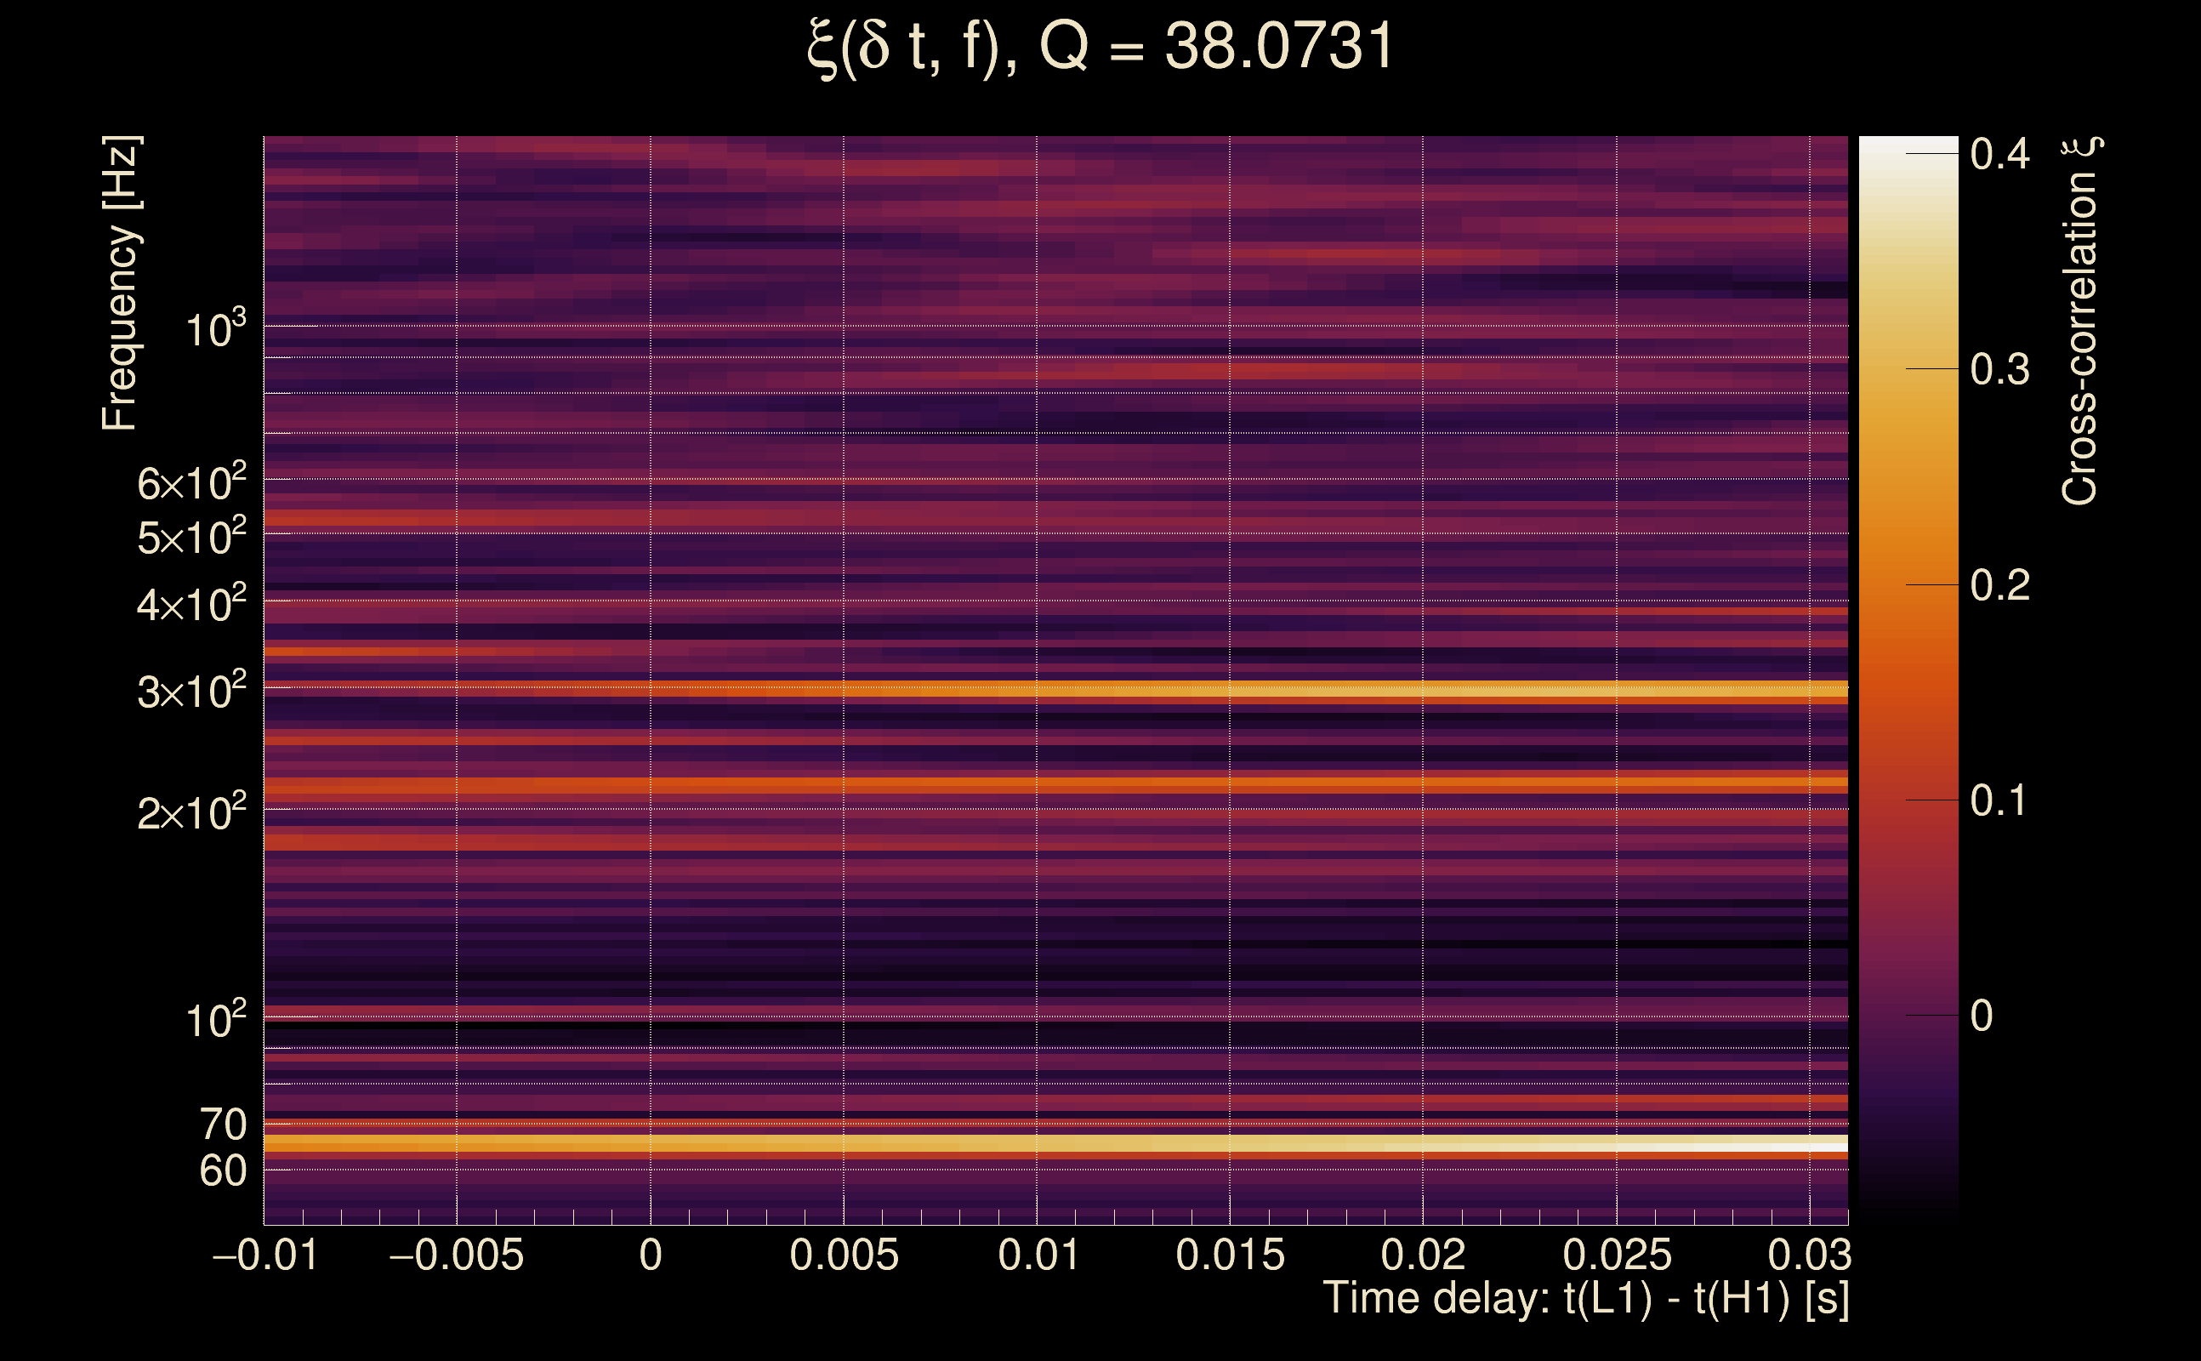Screen dimensions: 2201x1361
Task: Click the plot title with the Q value
Action: pos(1100,47)
